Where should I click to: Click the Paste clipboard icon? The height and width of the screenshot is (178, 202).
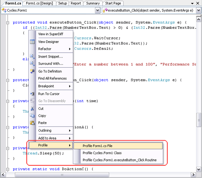pos(32,123)
